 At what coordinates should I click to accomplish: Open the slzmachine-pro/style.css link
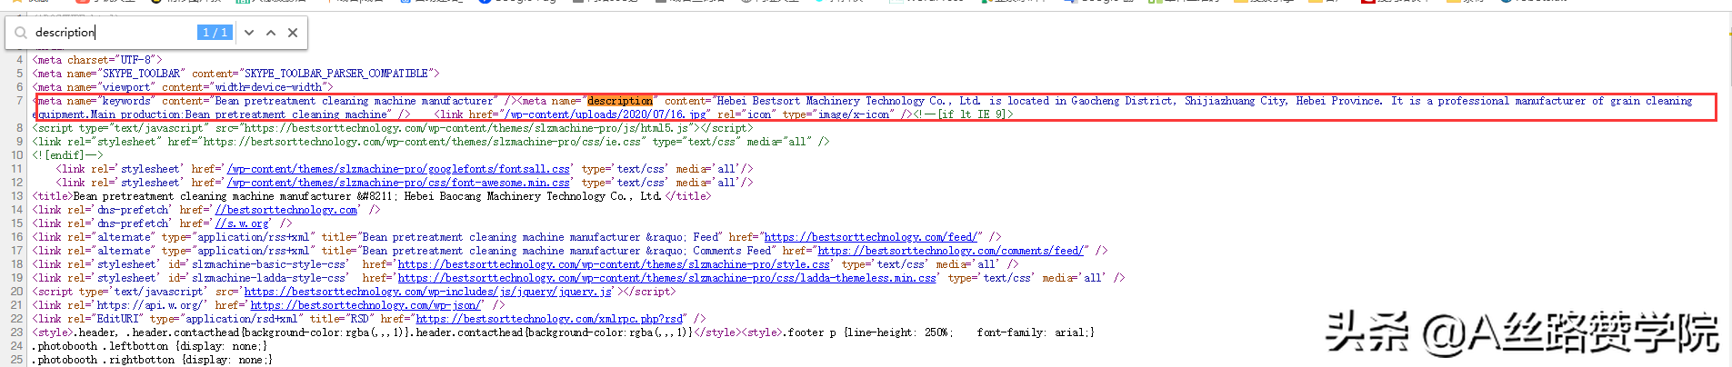[614, 264]
